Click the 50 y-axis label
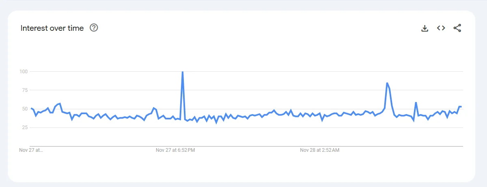Image resolution: width=487 pixels, height=187 pixels. (24, 109)
